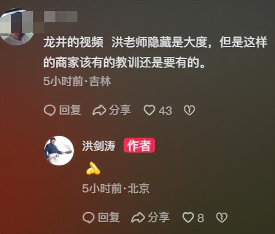Tap the 43 like count
275x234 pixels.
(165, 111)
